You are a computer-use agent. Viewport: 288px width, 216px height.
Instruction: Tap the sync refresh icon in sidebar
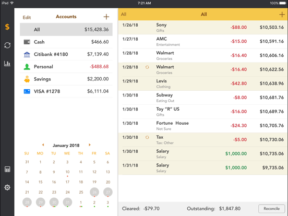[x=7, y=45]
